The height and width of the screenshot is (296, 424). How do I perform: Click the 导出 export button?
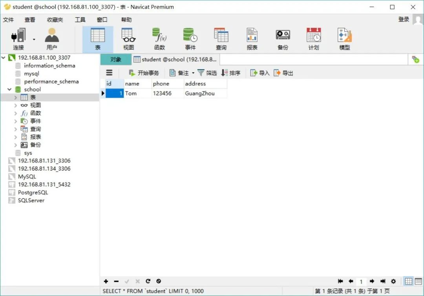(283, 73)
